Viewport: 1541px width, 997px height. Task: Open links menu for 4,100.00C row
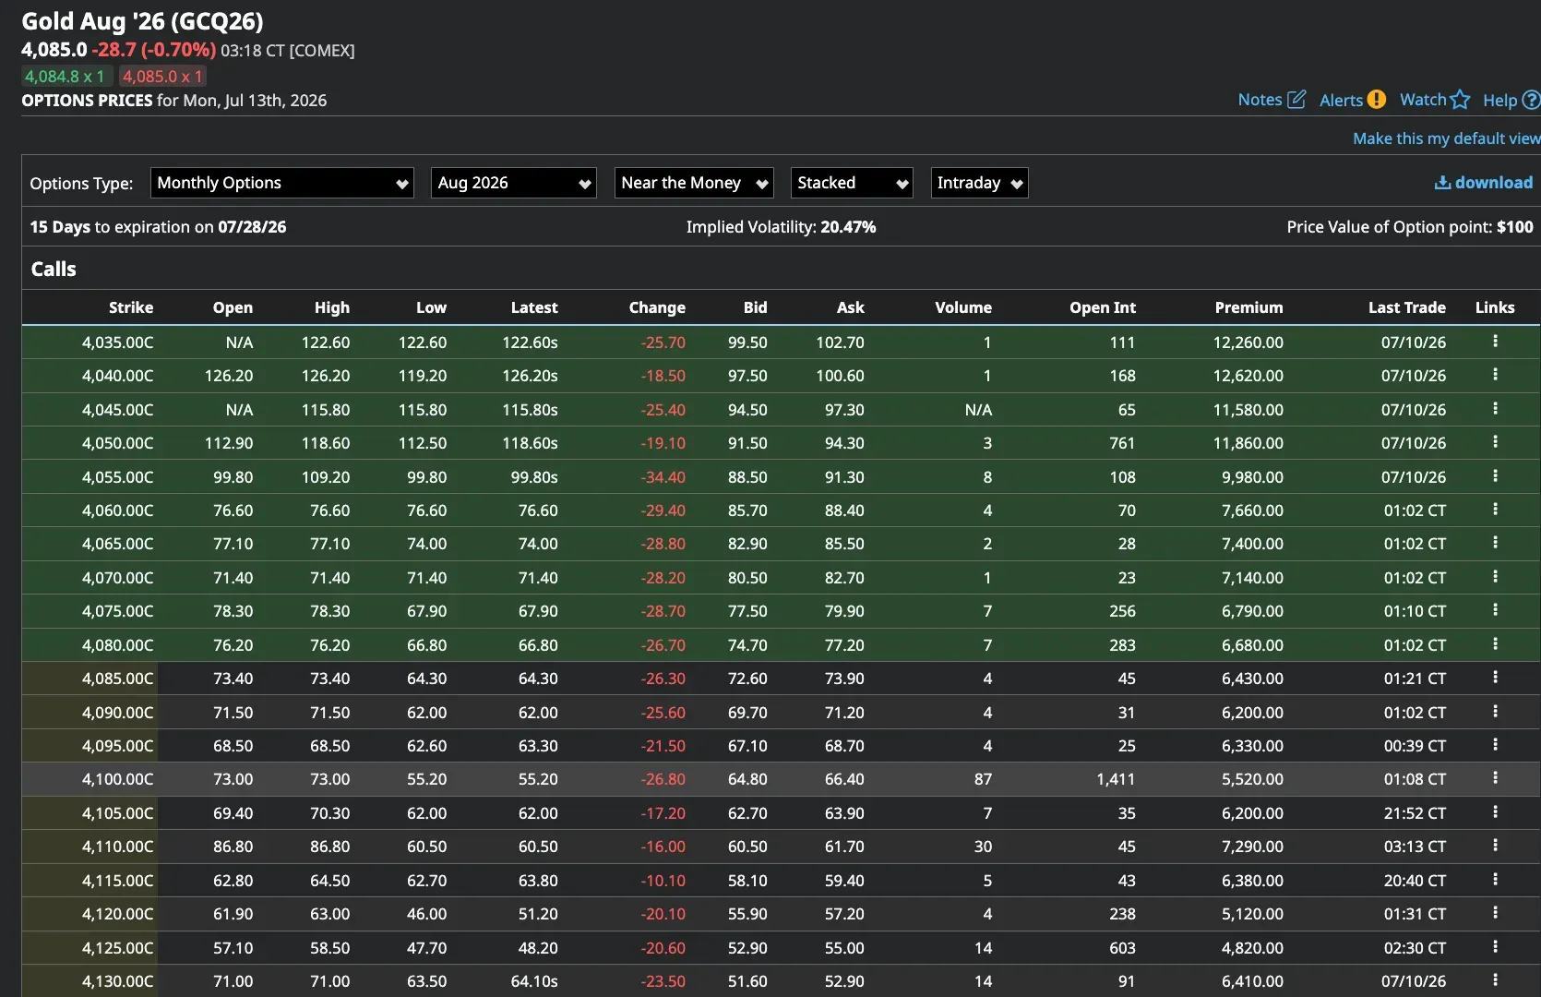[x=1495, y=778]
